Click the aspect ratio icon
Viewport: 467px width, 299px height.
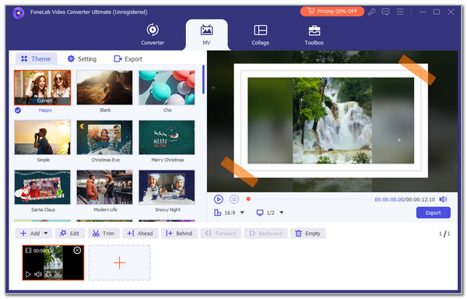tap(218, 213)
